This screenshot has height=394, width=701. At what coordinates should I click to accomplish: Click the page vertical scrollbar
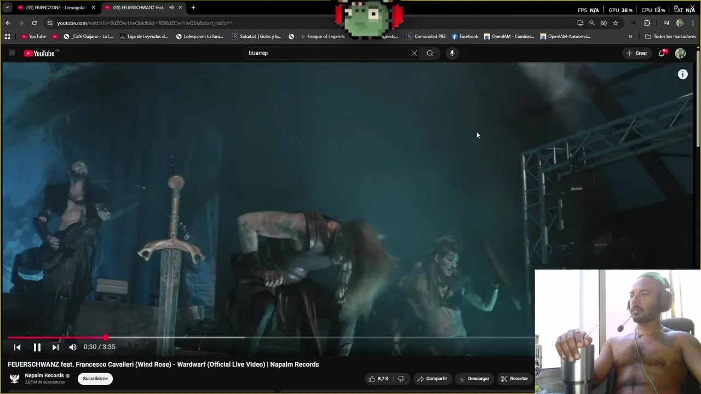click(x=698, y=99)
